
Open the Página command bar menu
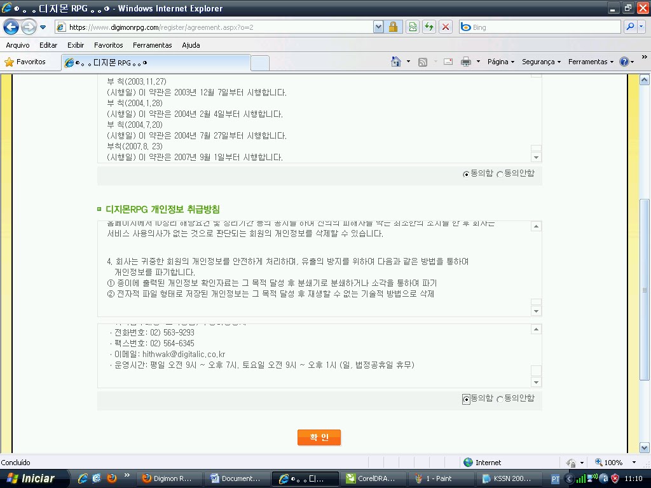point(501,62)
